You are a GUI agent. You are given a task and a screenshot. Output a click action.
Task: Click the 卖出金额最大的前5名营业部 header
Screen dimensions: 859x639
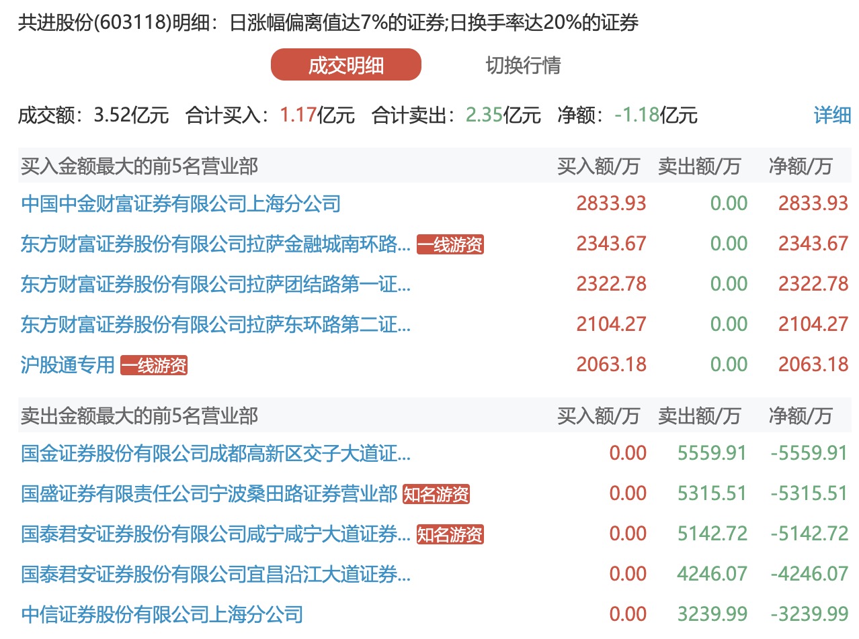click(139, 416)
